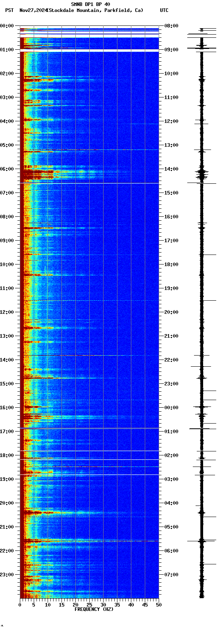The image size is (219, 630).
Task: Click PST time label 21:00
Action: click(7, 527)
